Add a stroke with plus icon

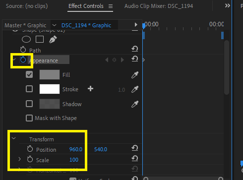click(x=90, y=89)
